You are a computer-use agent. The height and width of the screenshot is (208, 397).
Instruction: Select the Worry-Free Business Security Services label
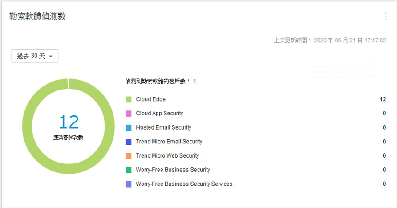(x=184, y=184)
